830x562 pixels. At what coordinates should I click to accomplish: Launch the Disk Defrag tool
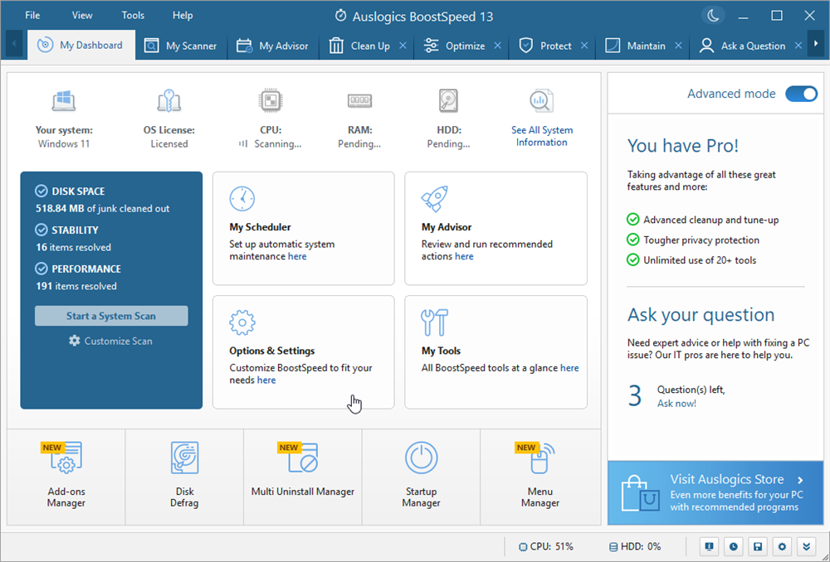click(184, 475)
